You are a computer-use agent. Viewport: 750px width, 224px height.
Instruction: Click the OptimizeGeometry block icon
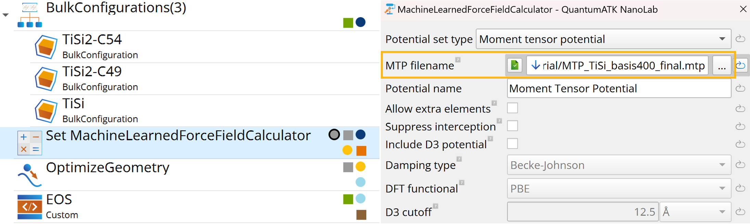[29, 175]
